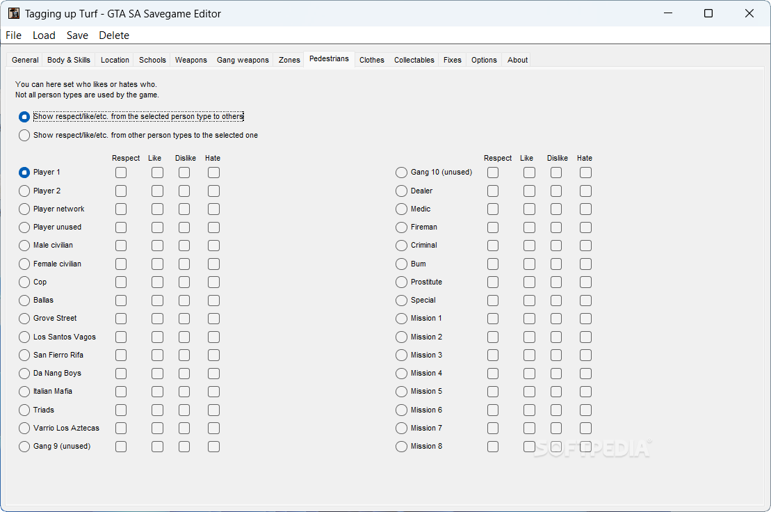Switch to the Options tab

pos(484,60)
